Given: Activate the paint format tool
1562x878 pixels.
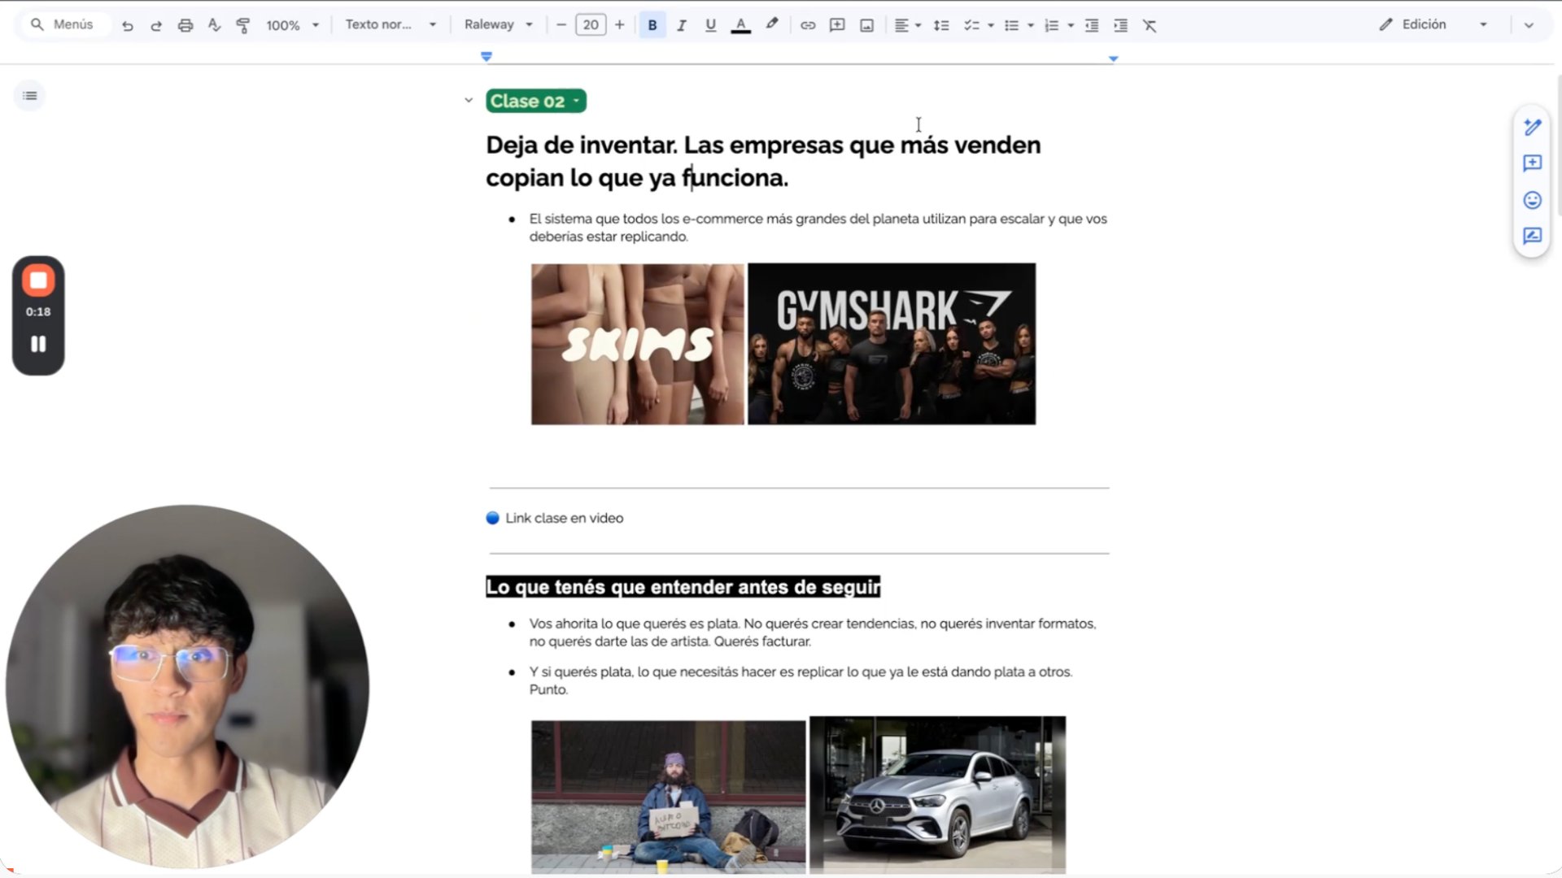Looking at the screenshot, I should click(x=242, y=25).
